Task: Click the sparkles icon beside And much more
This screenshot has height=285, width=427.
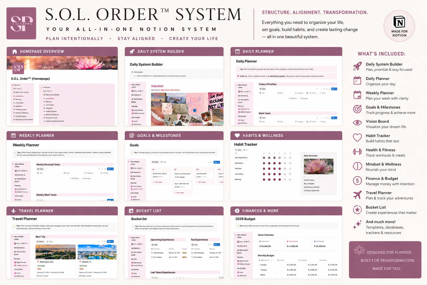Action: [x=357, y=224]
